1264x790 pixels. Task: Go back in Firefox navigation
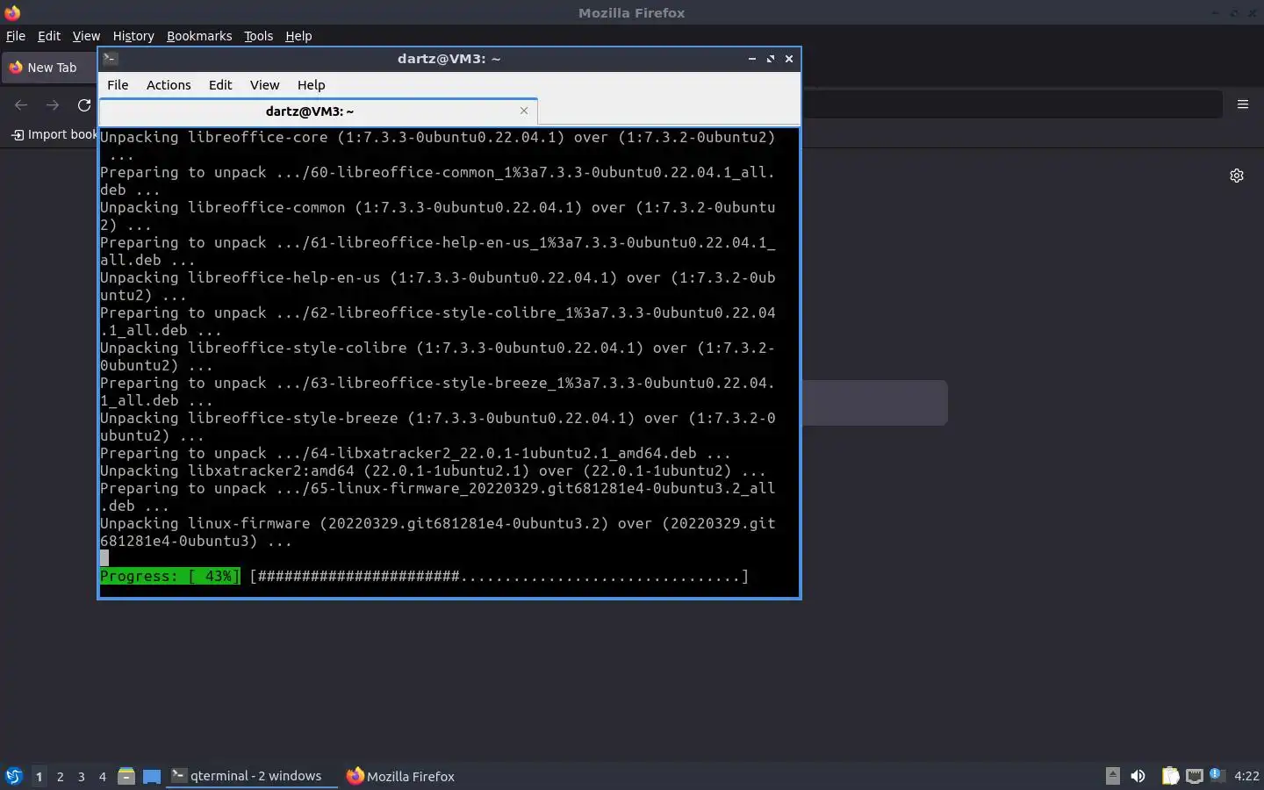point(21,105)
